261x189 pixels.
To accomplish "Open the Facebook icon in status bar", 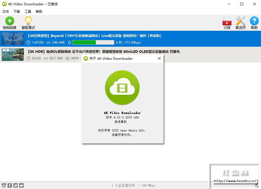I will pyautogui.click(x=10, y=185).
